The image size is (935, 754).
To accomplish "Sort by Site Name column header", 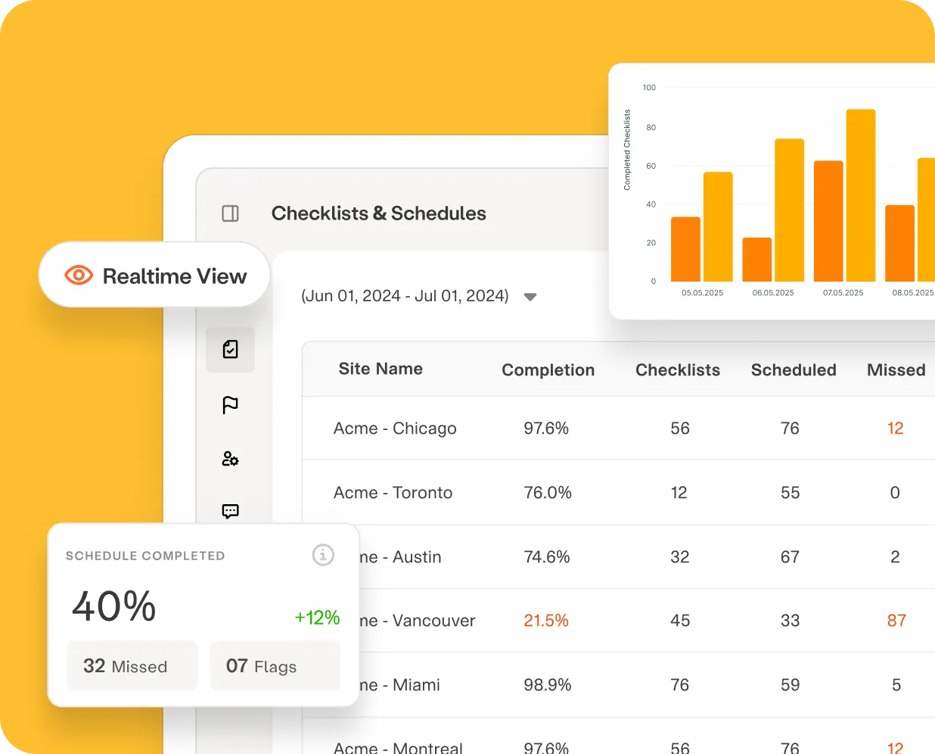I will click(381, 369).
